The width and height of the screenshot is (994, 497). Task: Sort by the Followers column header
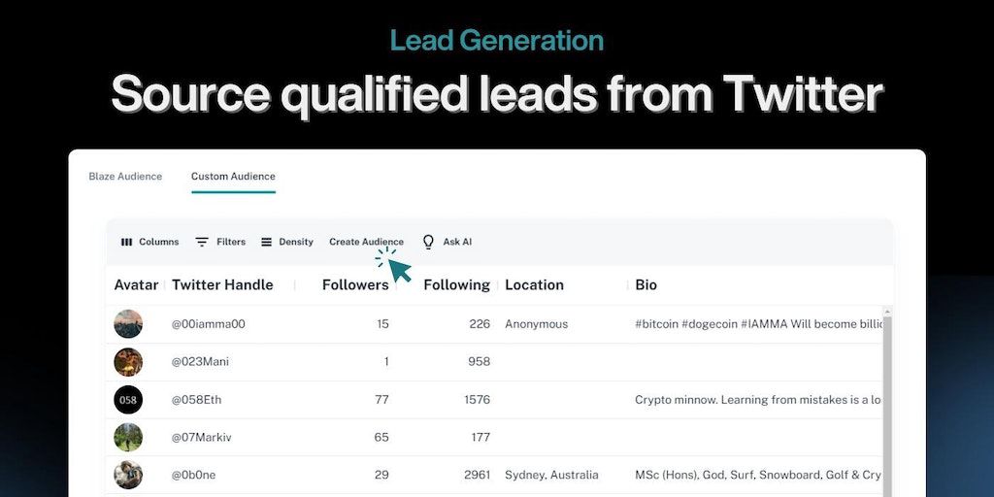[x=355, y=285]
